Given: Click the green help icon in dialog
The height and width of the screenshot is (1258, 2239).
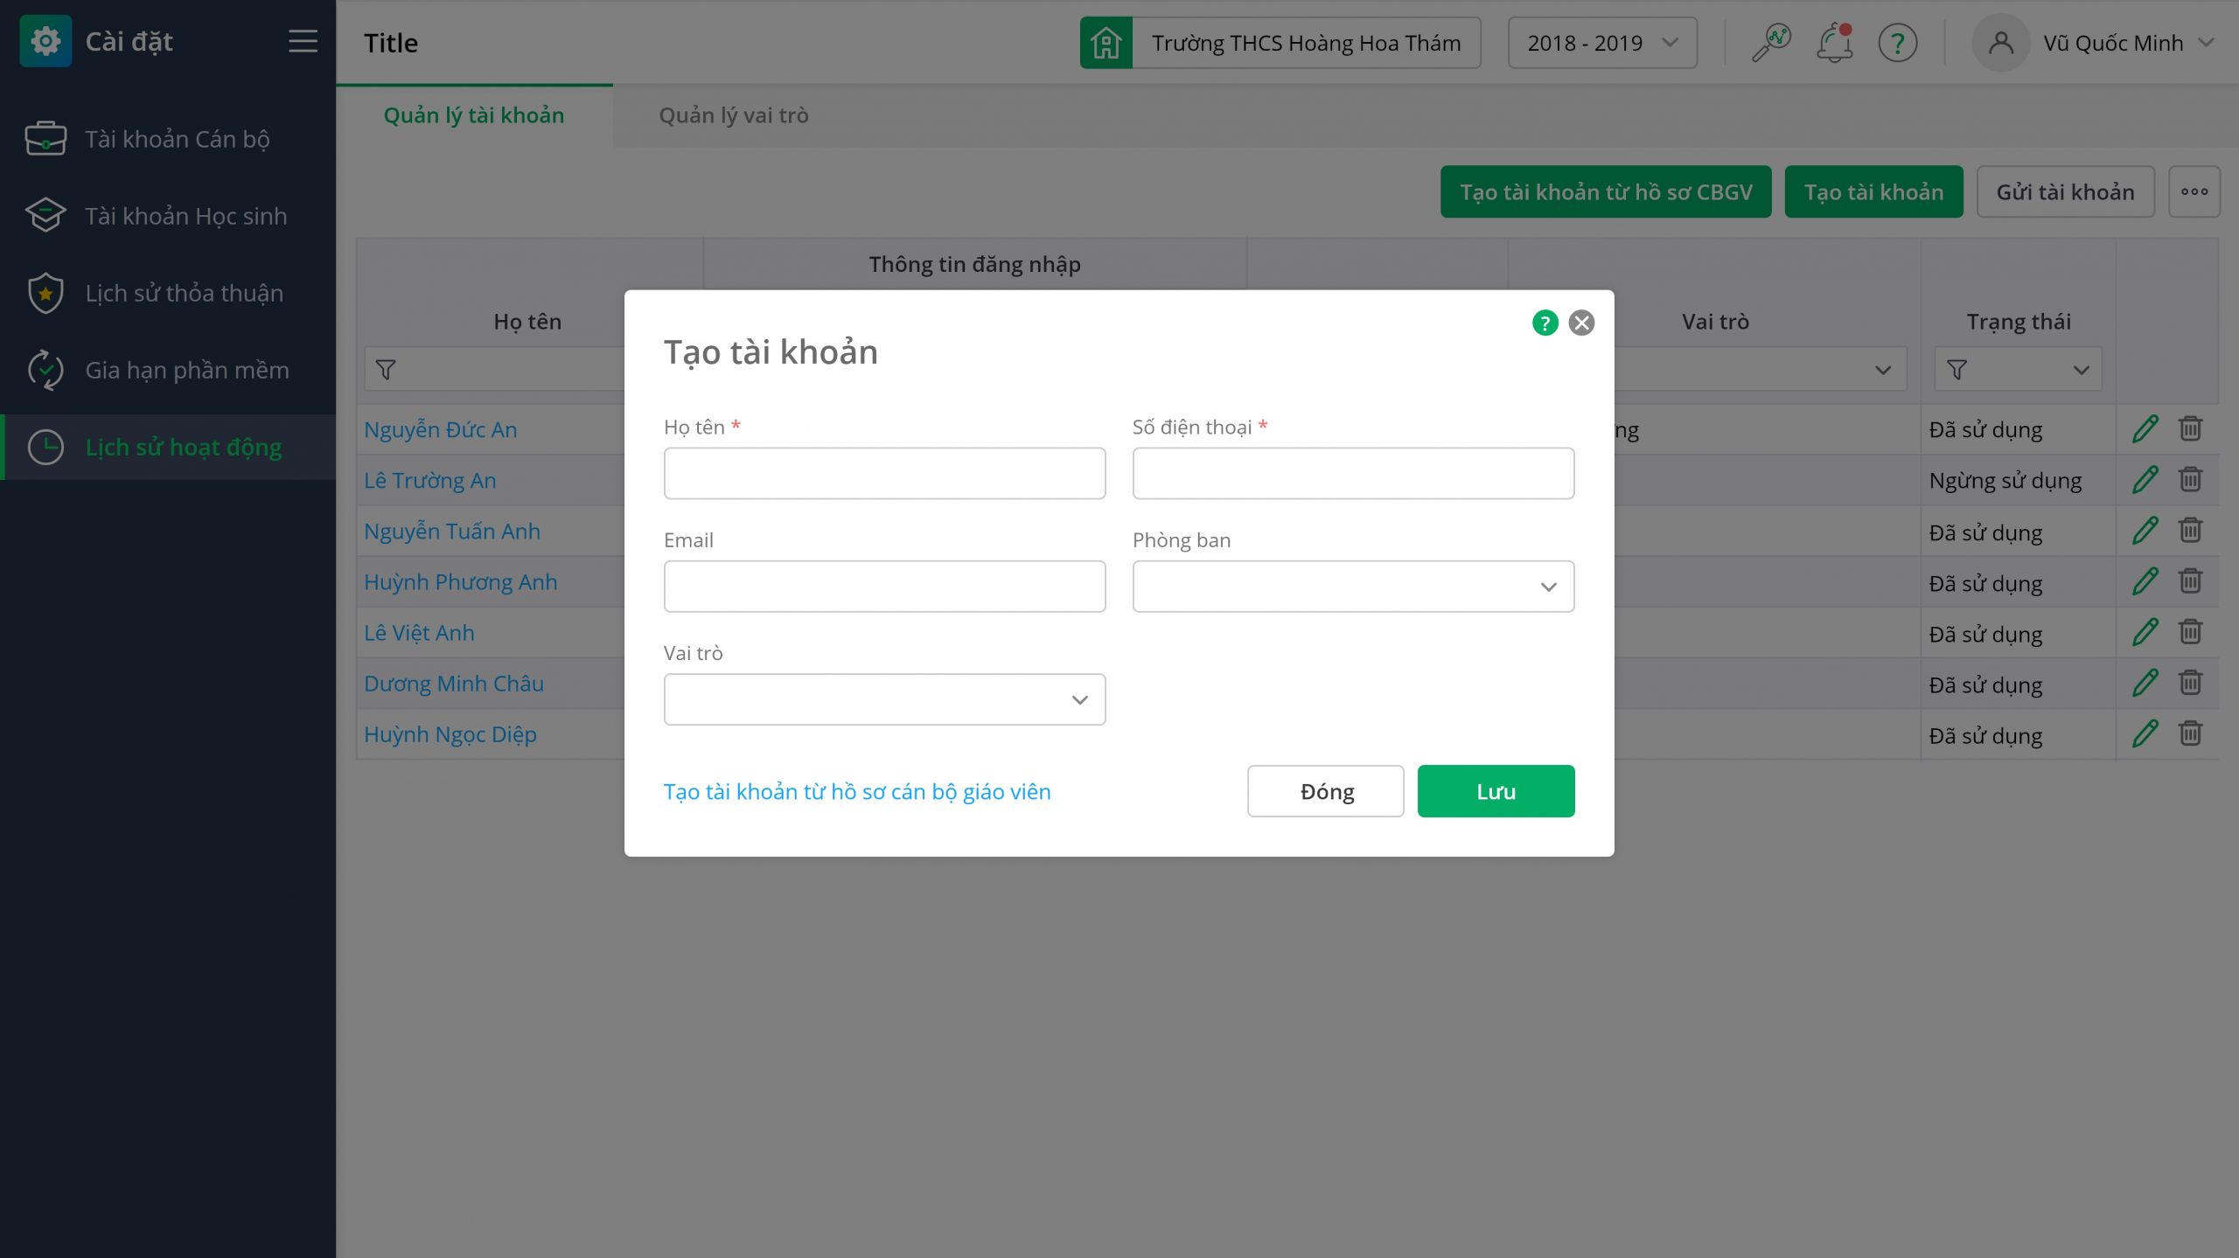Looking at the screenshot, I should coord(1545,323).
